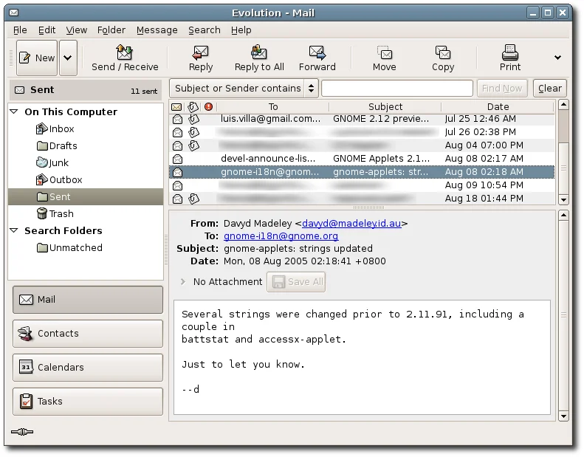This screenshot has width=584, height=457.
Task: Open the Help menu
Action: pyautogui.click(x=241, y=30)
